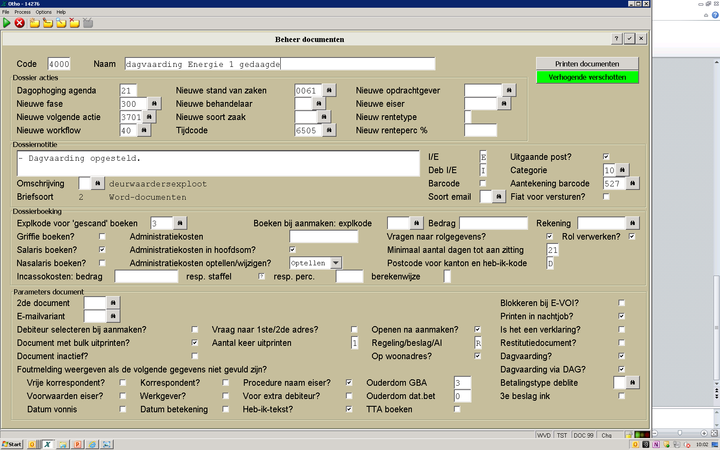The width and height of the screenshot is (720, 450).
Task: Open lookup for Nieuwe stand van zaken
Action: click(329, 90)
